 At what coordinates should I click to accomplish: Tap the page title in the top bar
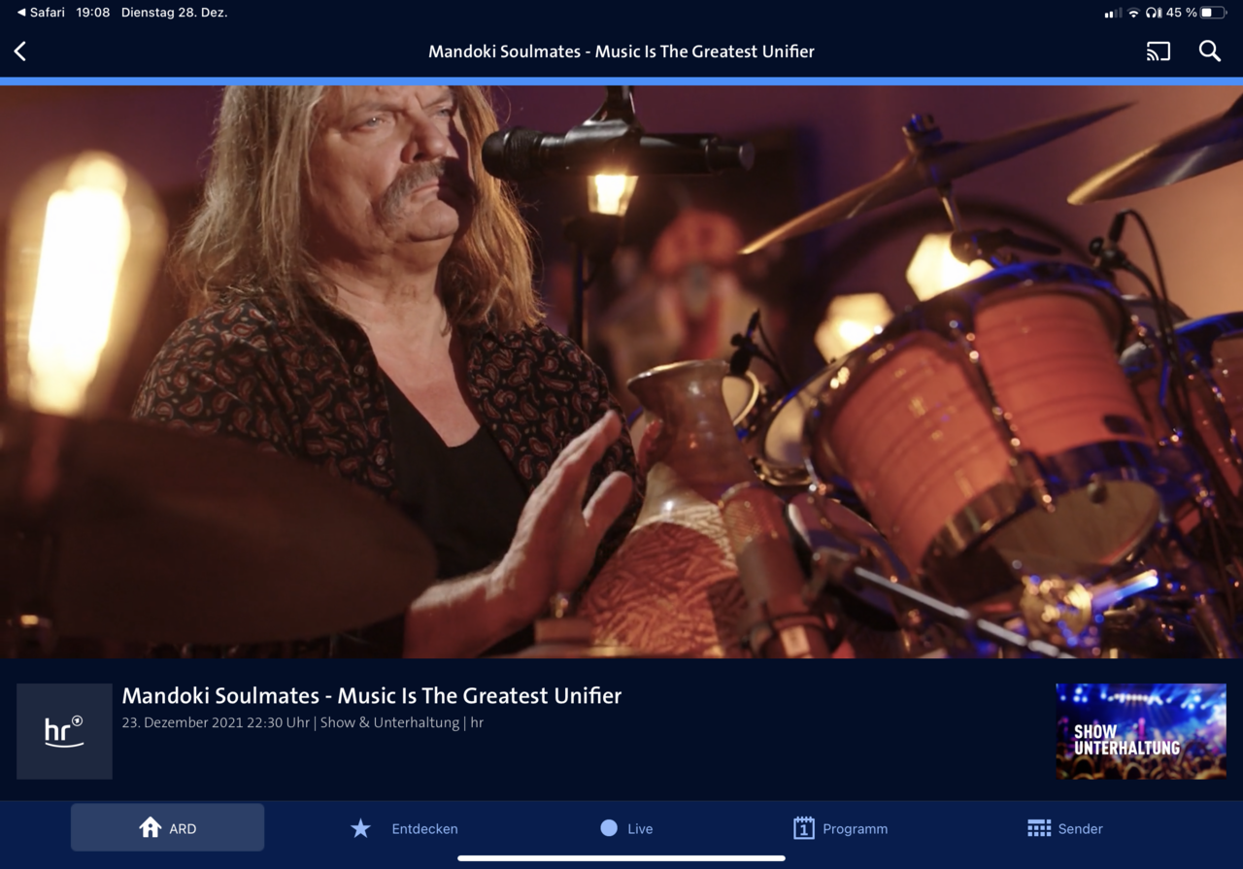621,51
